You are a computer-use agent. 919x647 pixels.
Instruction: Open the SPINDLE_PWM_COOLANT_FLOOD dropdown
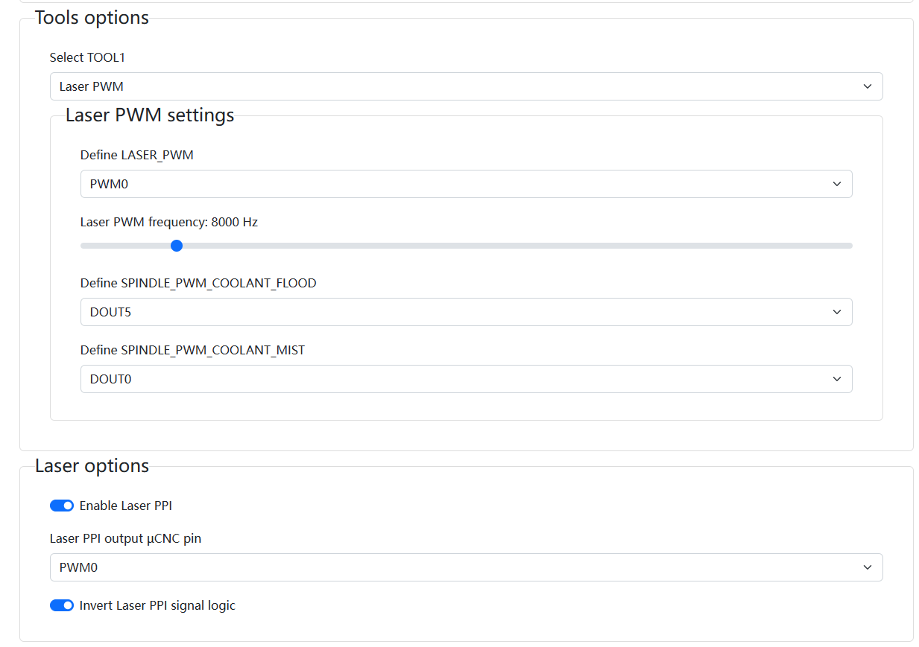[x=466, y=312]
